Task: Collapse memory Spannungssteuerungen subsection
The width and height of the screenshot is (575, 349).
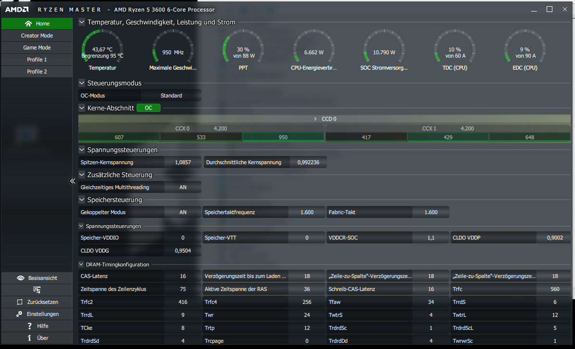Action: [x=81, y=226]
